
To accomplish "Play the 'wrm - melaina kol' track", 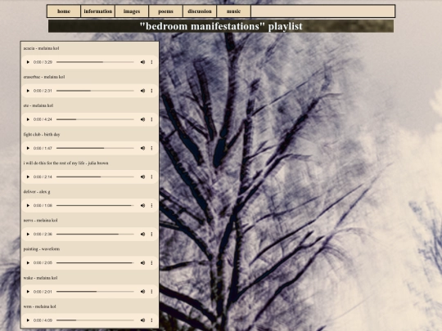I will point(28,320).
